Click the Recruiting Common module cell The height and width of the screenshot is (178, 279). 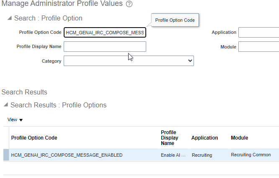(251, 155)
